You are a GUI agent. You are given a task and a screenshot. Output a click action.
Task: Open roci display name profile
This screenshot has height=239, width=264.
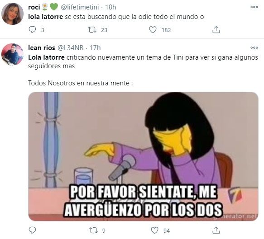point(34,7)
